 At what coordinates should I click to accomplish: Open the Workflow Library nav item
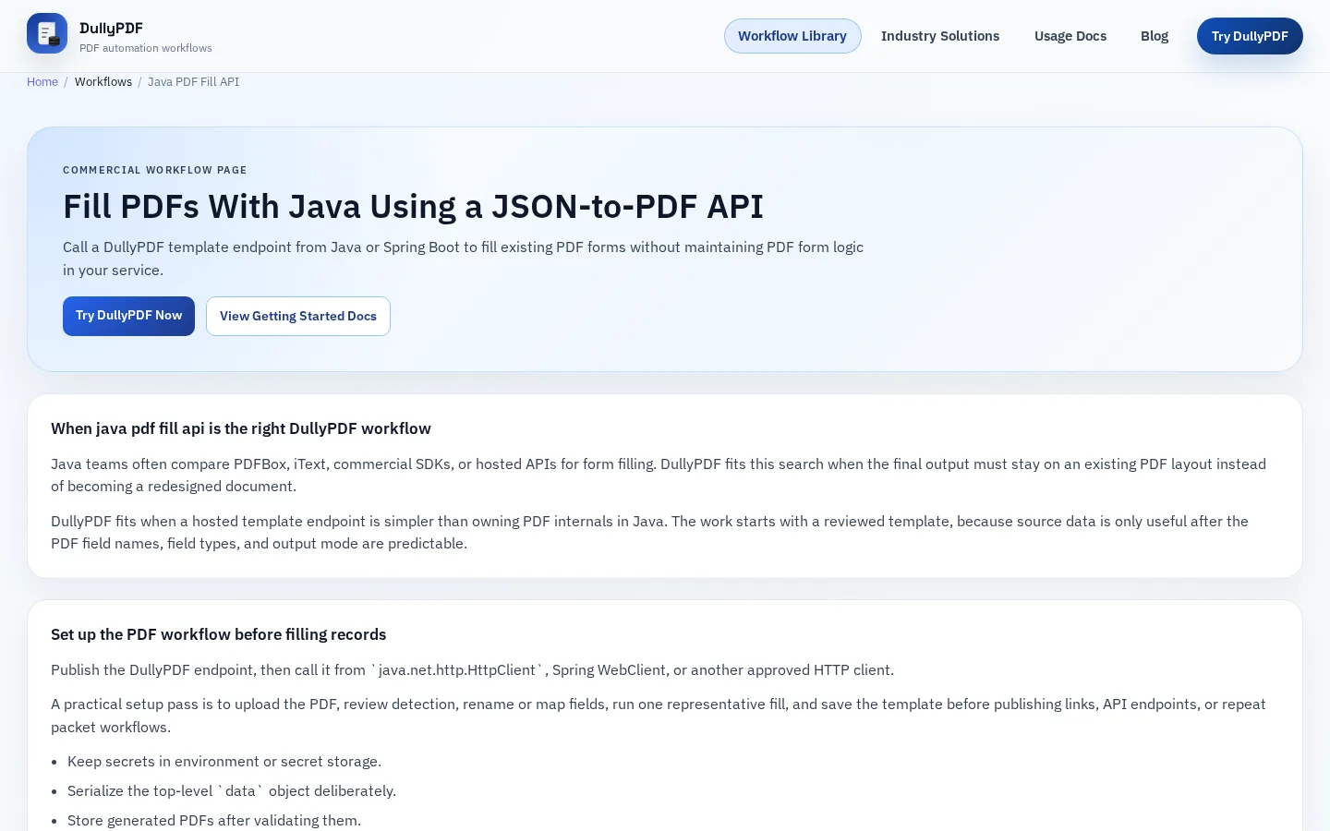click(x=792, y=36)
